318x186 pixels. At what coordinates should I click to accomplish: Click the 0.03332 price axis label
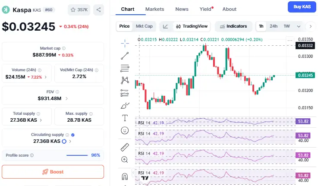[305, 45]
